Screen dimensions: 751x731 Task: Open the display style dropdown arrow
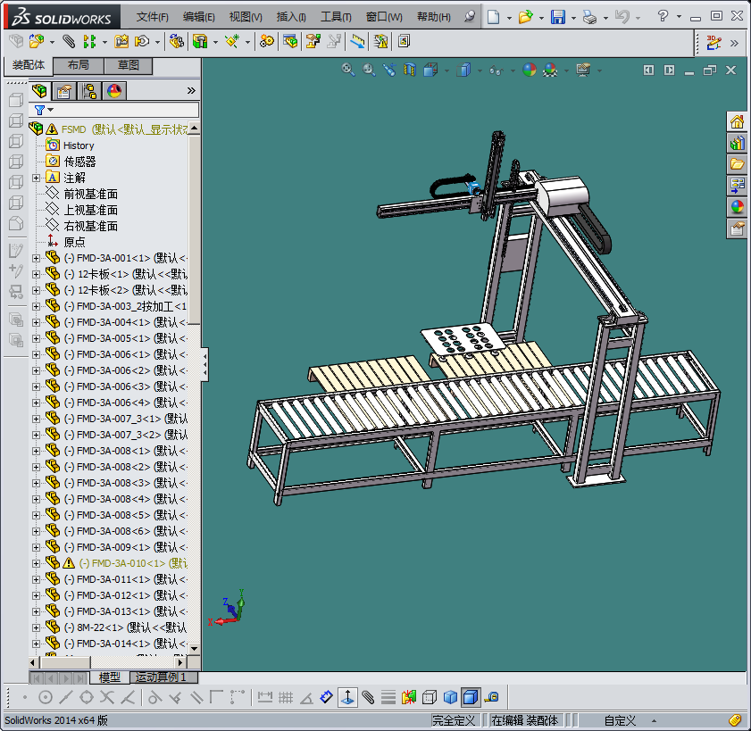coord(478,70)
